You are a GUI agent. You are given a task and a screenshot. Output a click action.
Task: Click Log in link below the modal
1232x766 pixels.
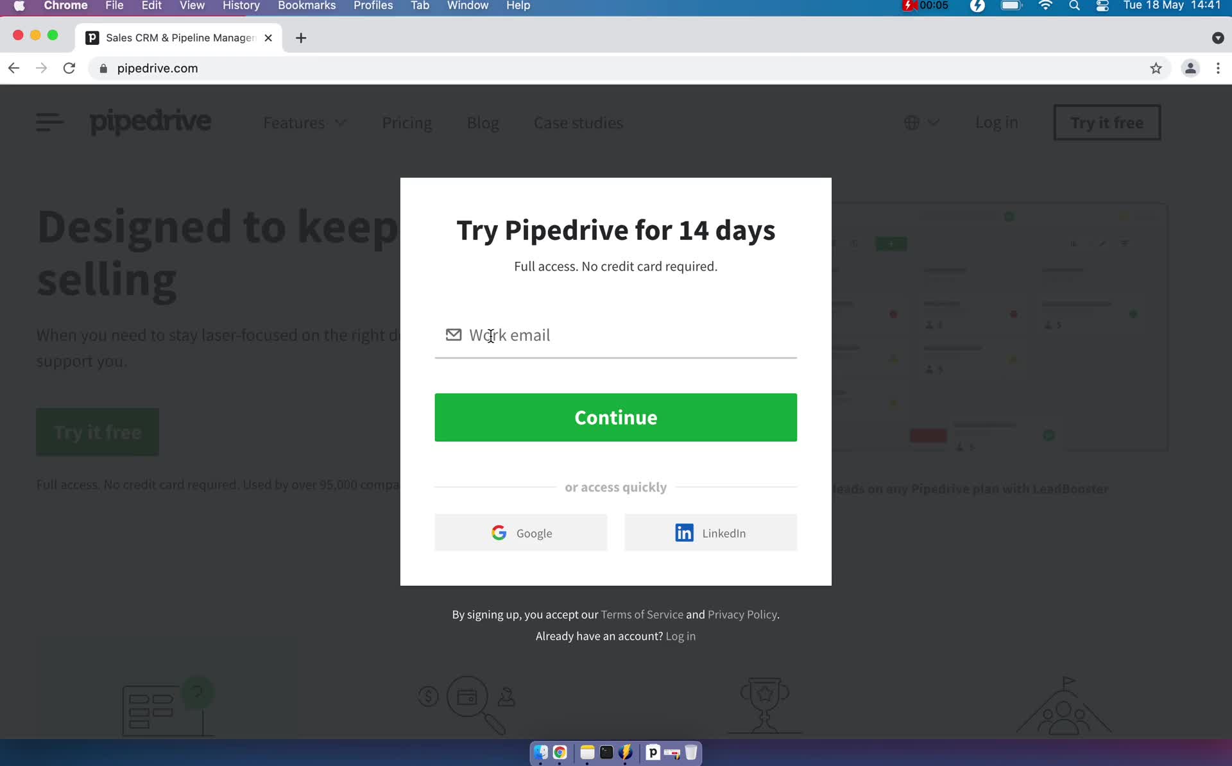pyautogui.click(x=680, y=636)
